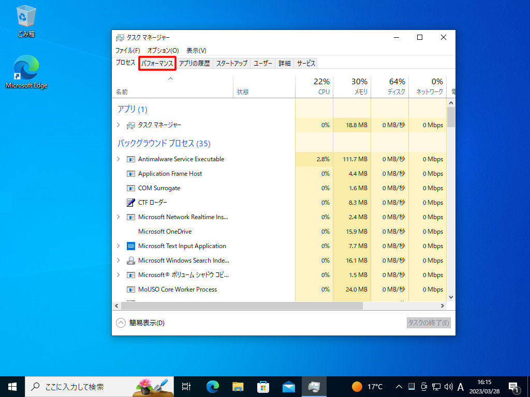Viewport: 530px width, 397px height.
Task: Open the weather widget showing 17°C
Action: click(367, 387)
